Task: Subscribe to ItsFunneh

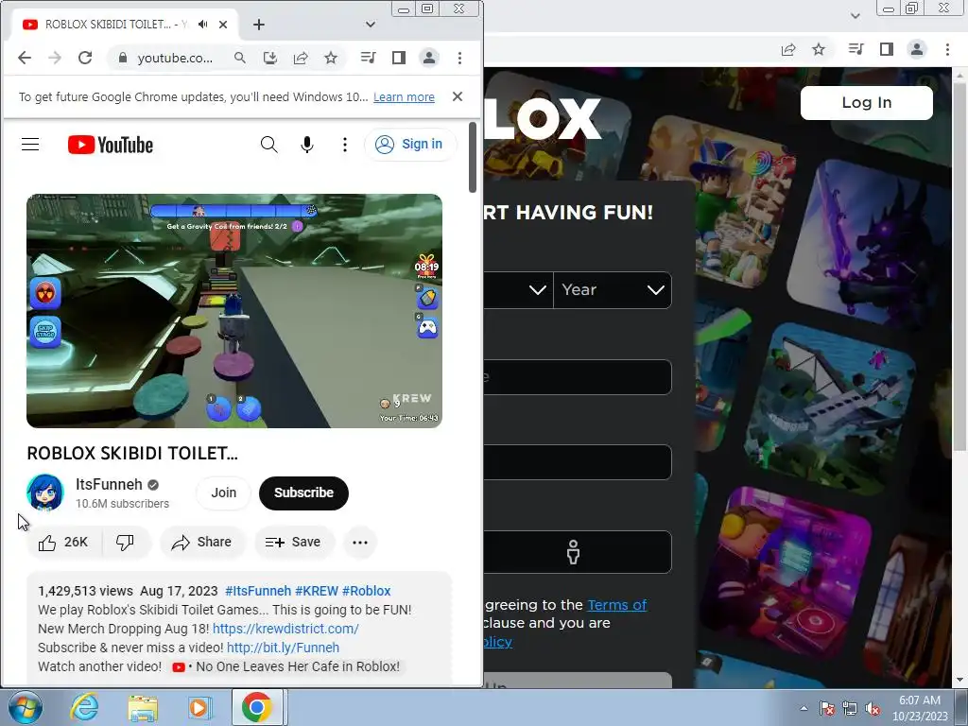Action: [x=303, y=493]
